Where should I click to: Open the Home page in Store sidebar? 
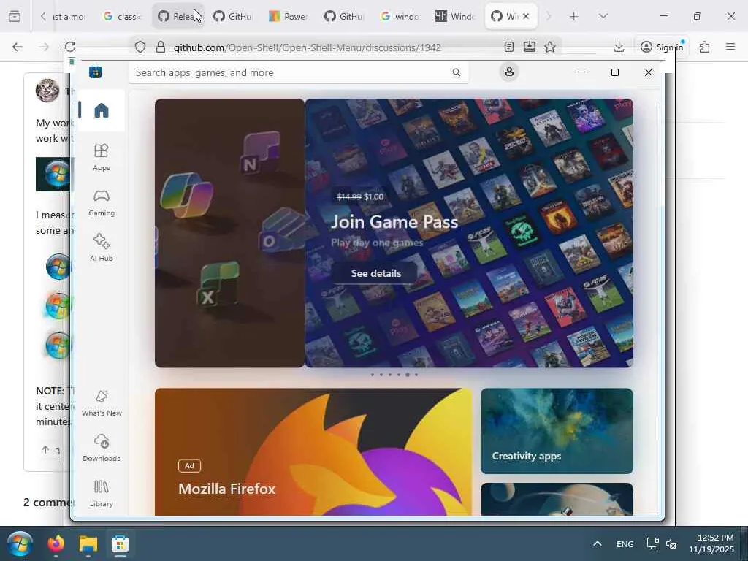click(102, 110)
